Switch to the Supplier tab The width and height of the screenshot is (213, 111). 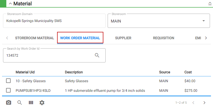tap(123, 38)
